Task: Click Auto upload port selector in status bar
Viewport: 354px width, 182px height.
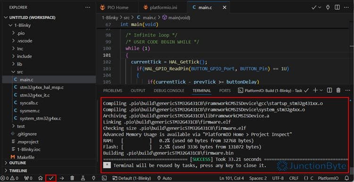Action: tap(164, 178)
